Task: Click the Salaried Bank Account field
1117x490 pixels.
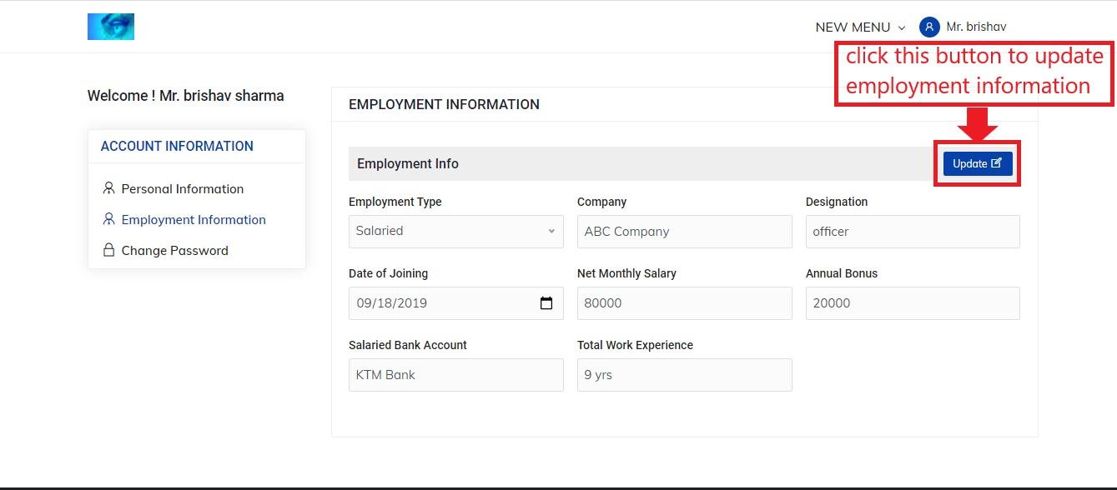Action: pos(456,375)
